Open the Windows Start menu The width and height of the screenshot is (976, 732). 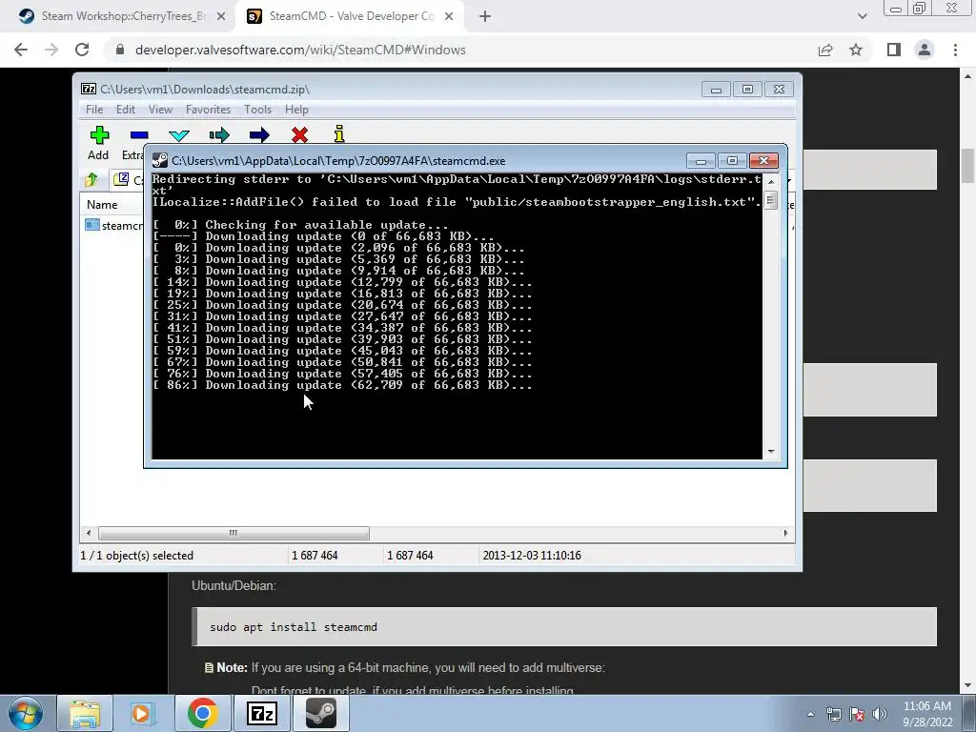(x=25, y=713)
